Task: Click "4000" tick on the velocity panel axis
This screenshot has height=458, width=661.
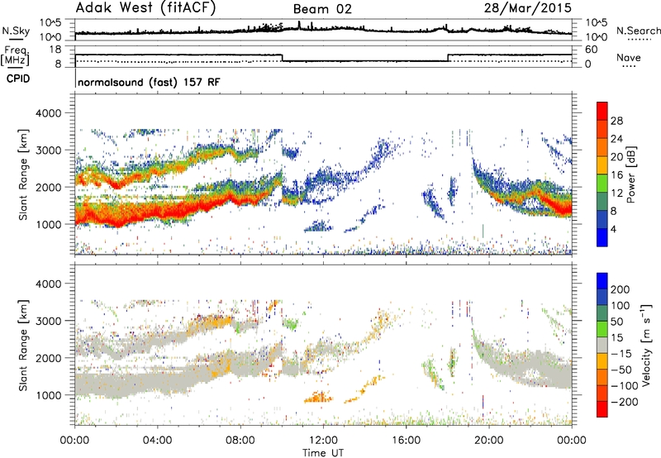Action: click(48, 284)
